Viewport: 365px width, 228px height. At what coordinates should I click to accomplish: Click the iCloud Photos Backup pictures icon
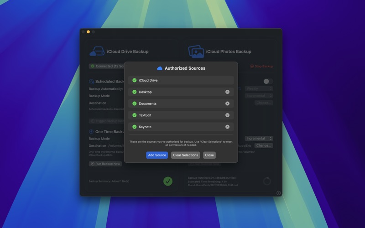pyautogui.click(x=196, y=52)
